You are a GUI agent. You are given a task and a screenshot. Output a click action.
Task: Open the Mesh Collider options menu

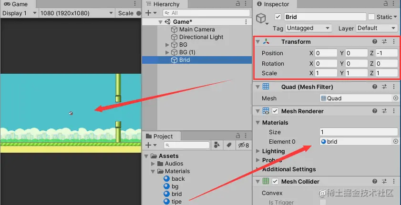tap(394, 182)
